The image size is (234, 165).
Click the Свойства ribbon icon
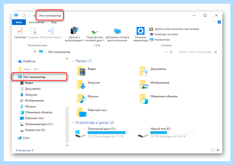pyautogui.click(x=20, y=31)
